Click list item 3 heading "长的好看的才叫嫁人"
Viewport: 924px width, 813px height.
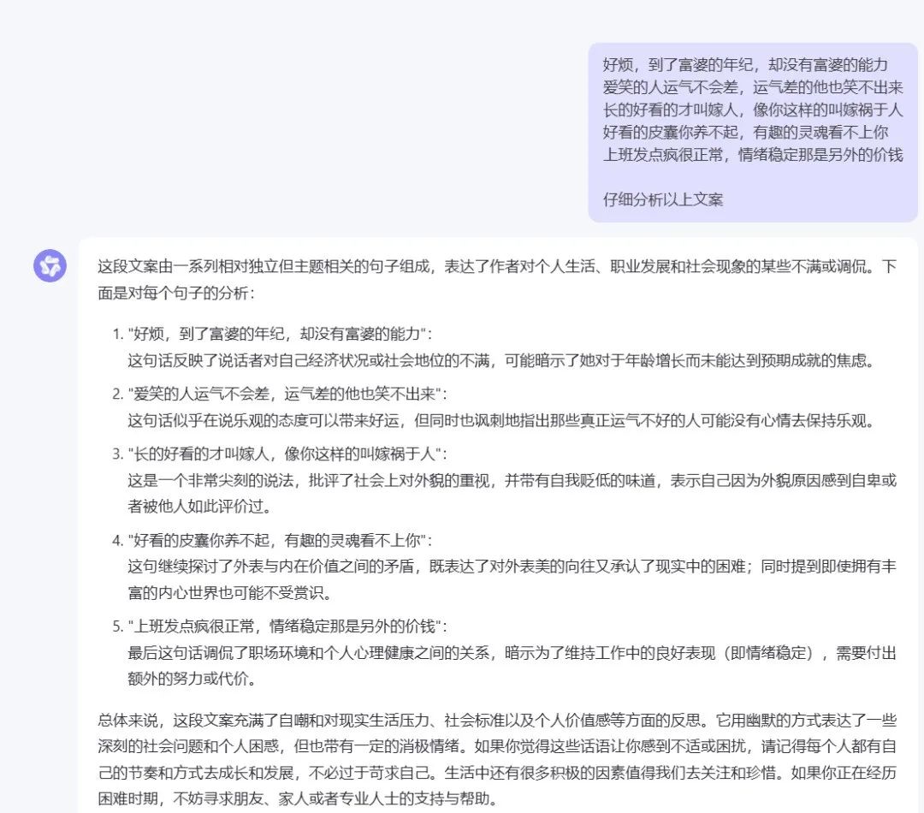(x=287, y=454)
